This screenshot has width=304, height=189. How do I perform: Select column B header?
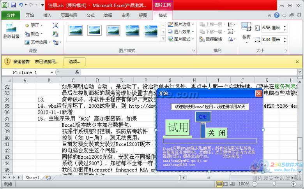click(49, 80)
